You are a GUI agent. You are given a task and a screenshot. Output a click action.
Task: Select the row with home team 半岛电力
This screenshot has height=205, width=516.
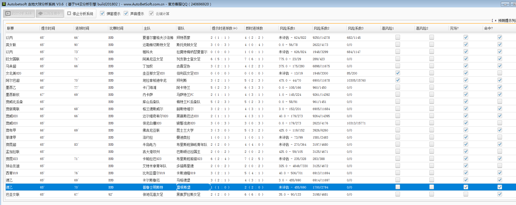(149, 145)
